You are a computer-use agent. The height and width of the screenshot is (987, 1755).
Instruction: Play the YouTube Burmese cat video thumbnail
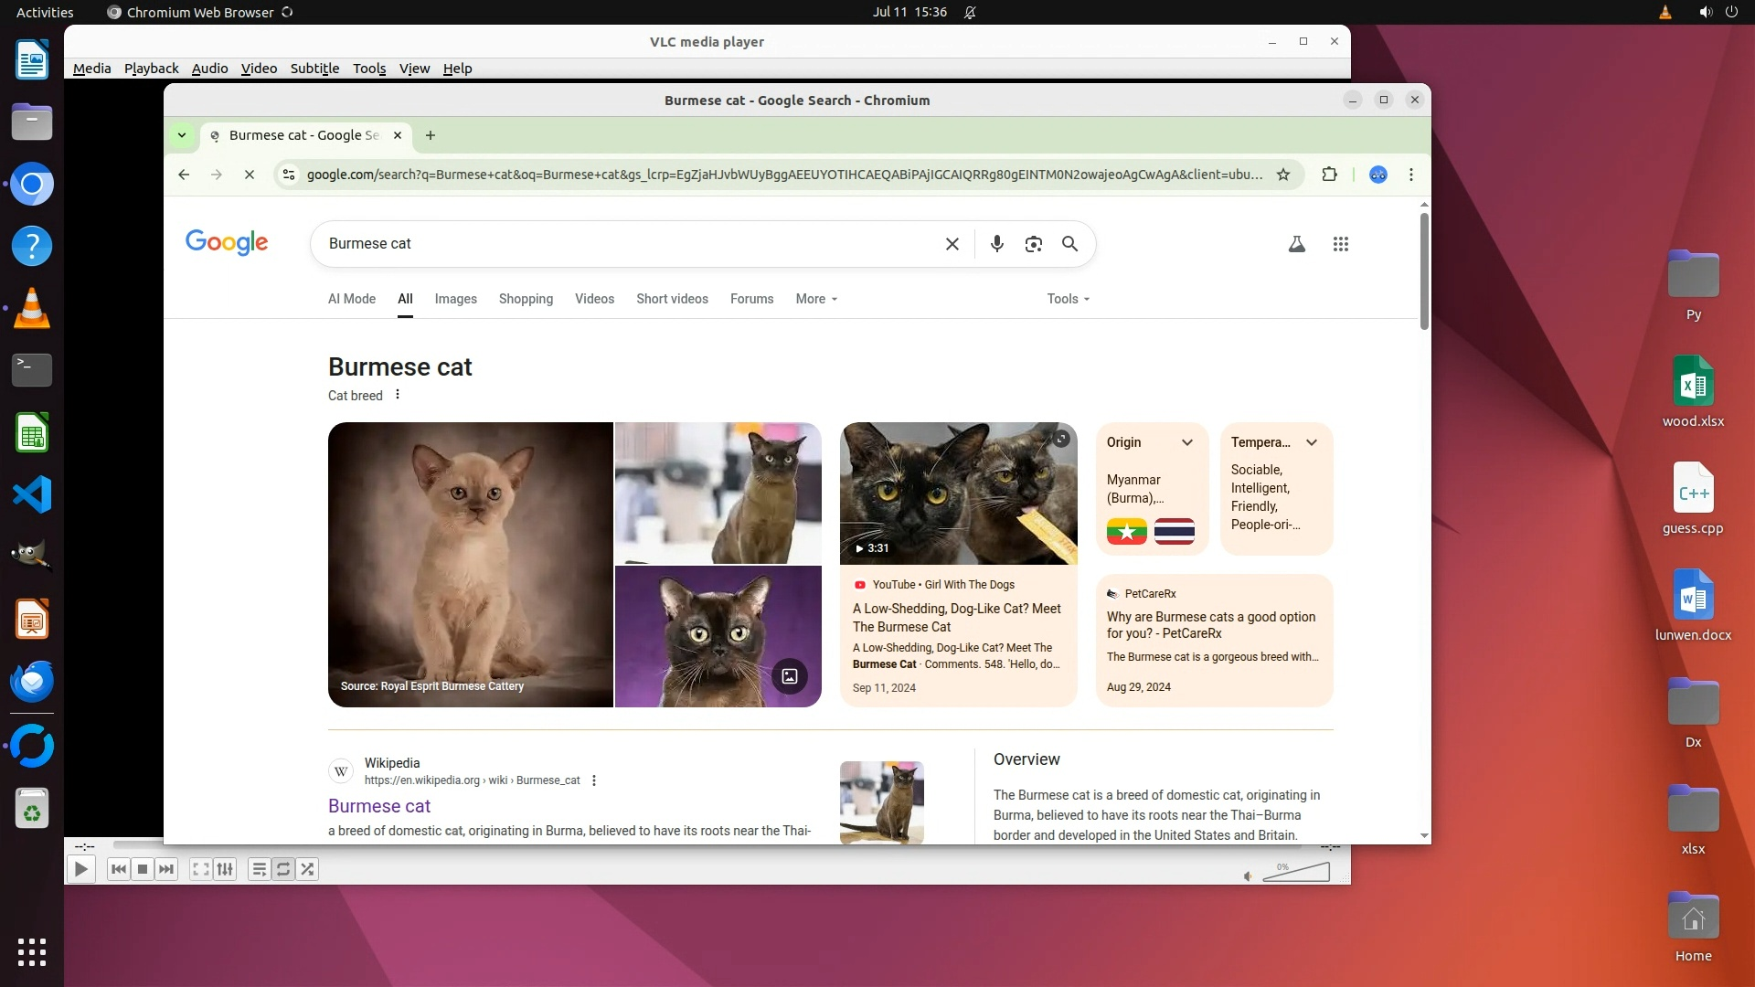pos(958,493)
